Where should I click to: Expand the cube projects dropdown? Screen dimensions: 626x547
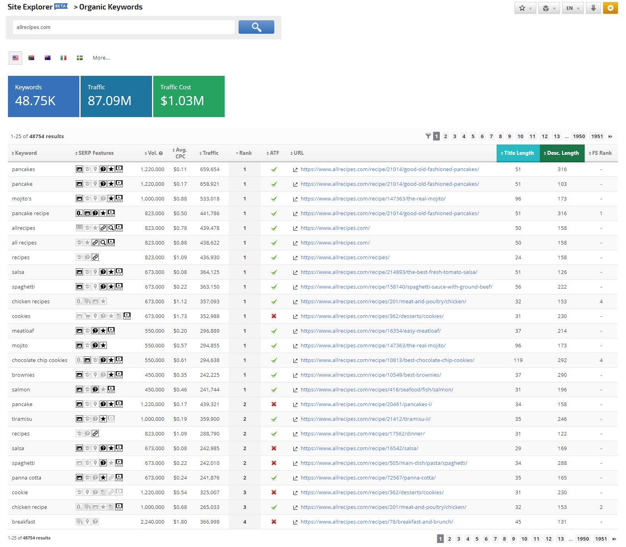[x=549, y=8]
